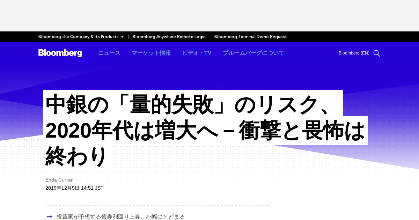Select the マーケット情報 menu item
This screenshot has width=419, height=220.
(151, 53)
